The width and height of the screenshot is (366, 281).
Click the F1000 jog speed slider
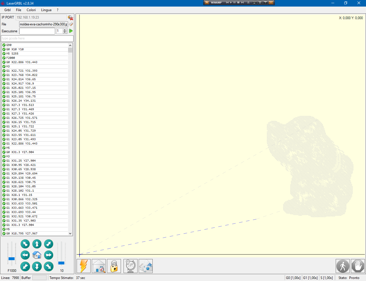pos(11,258)
